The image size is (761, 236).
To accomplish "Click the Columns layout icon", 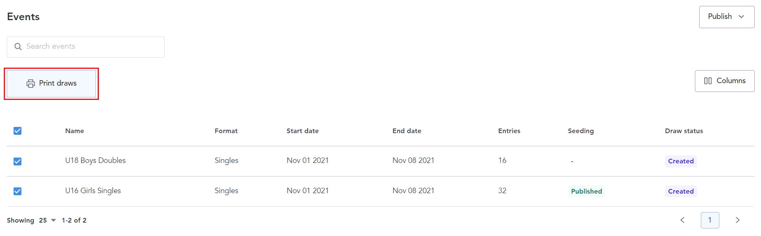I will coord(708,81).
